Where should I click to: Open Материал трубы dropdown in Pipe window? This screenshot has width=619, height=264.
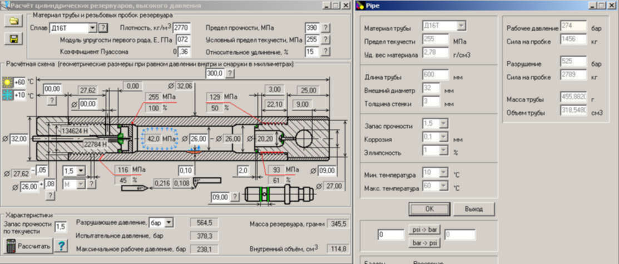pyautogui.click(x=461, y=26)
